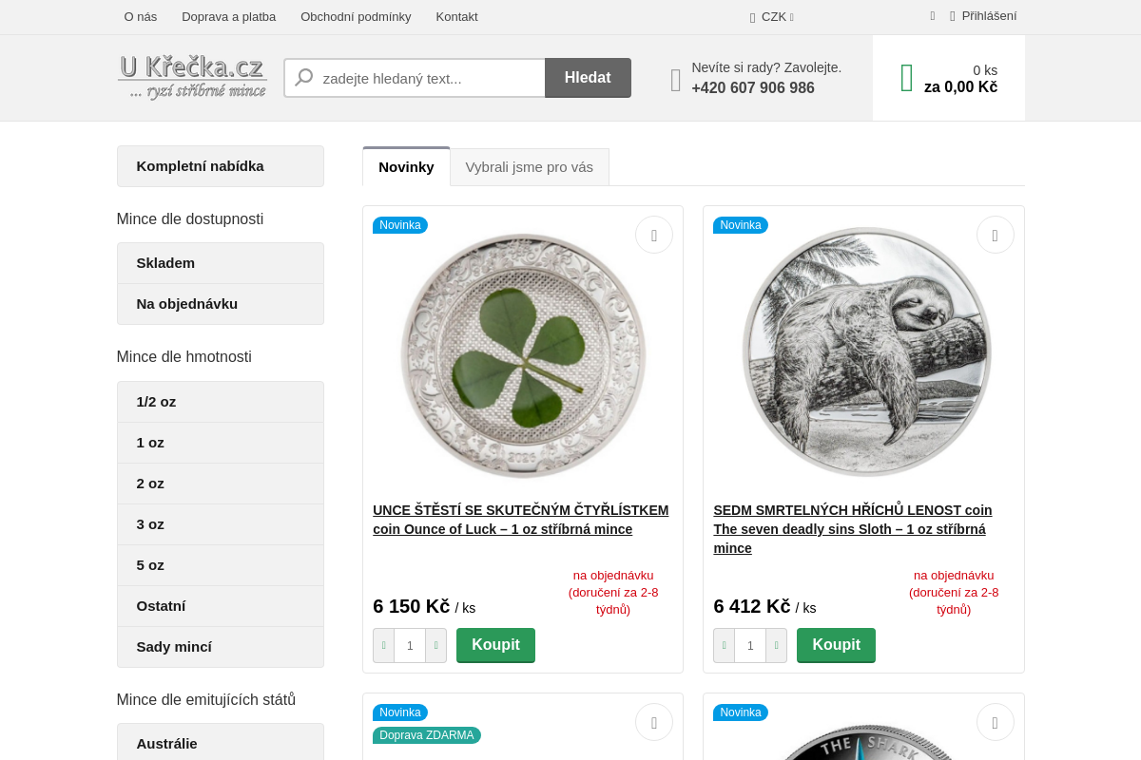Click the U Křečka.cz logo
Screen dimensions: 1141x760
pos(192,77)
